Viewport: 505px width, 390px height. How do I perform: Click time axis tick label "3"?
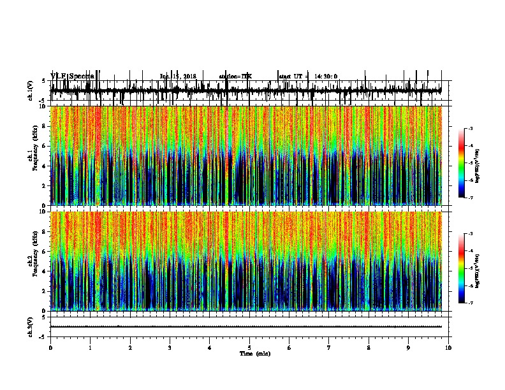point(170,348)
